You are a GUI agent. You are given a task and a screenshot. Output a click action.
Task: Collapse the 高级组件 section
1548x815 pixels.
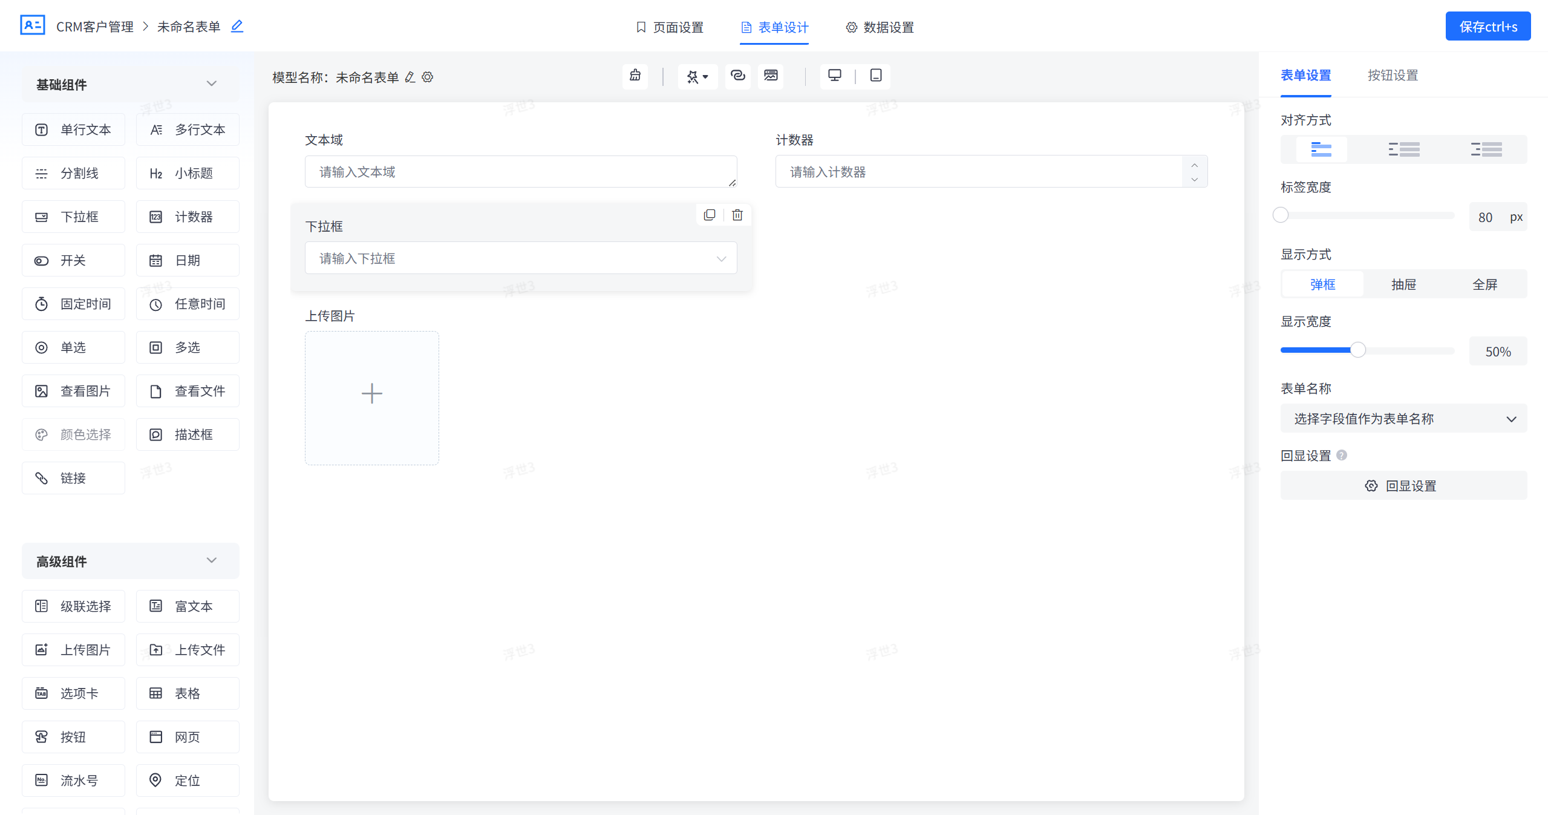[x=212, y=561]
